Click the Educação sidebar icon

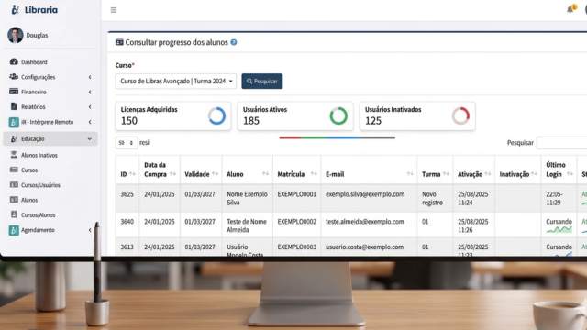tap(14, 138)
